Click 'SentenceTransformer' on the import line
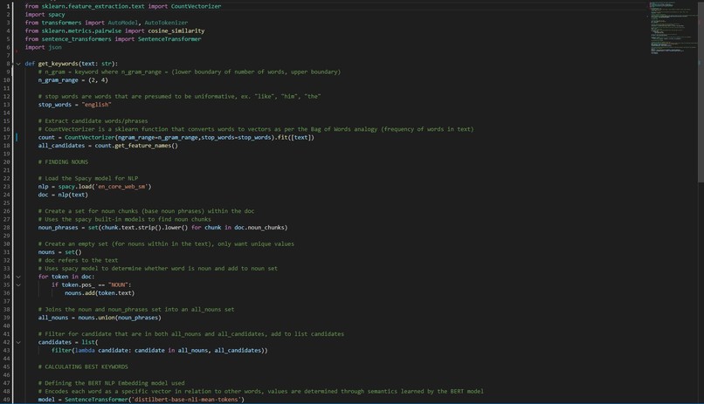Image resolution: width=704 pixels, height=404 pixels. 169,39
